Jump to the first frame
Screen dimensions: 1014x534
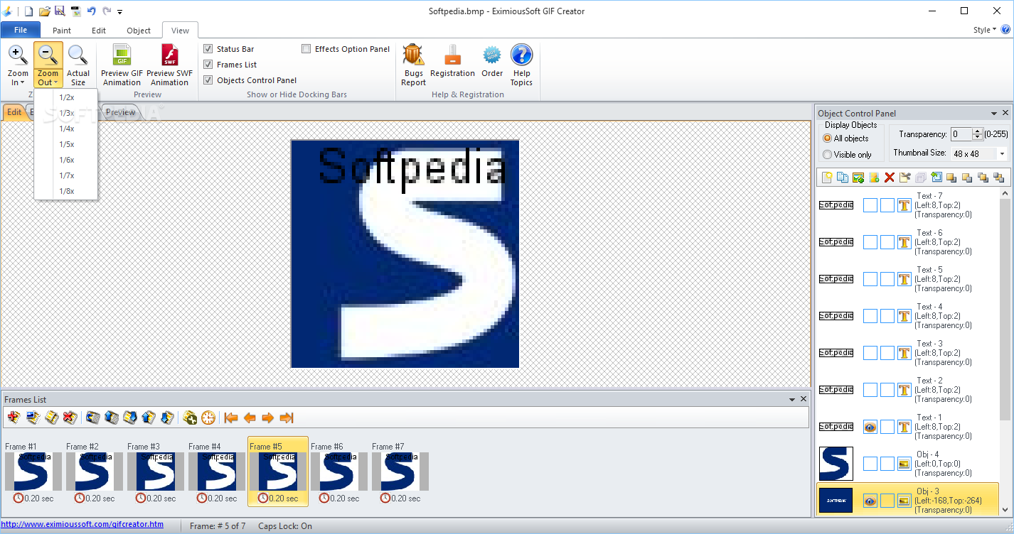230,418
